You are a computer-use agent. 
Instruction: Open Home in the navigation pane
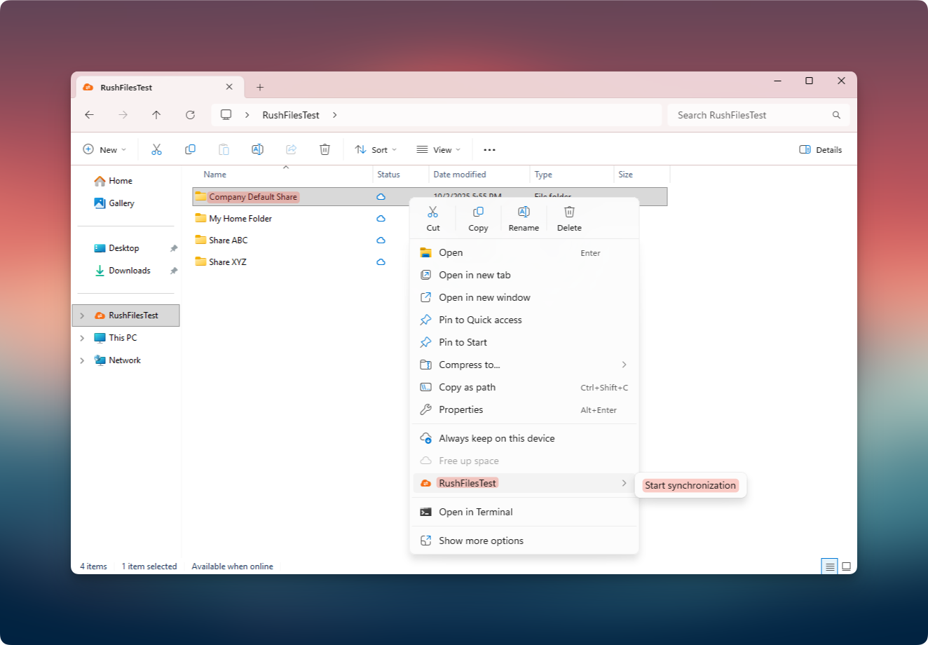114,181
